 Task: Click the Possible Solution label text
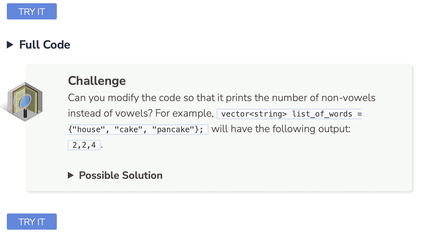click(x=120, y=176)
